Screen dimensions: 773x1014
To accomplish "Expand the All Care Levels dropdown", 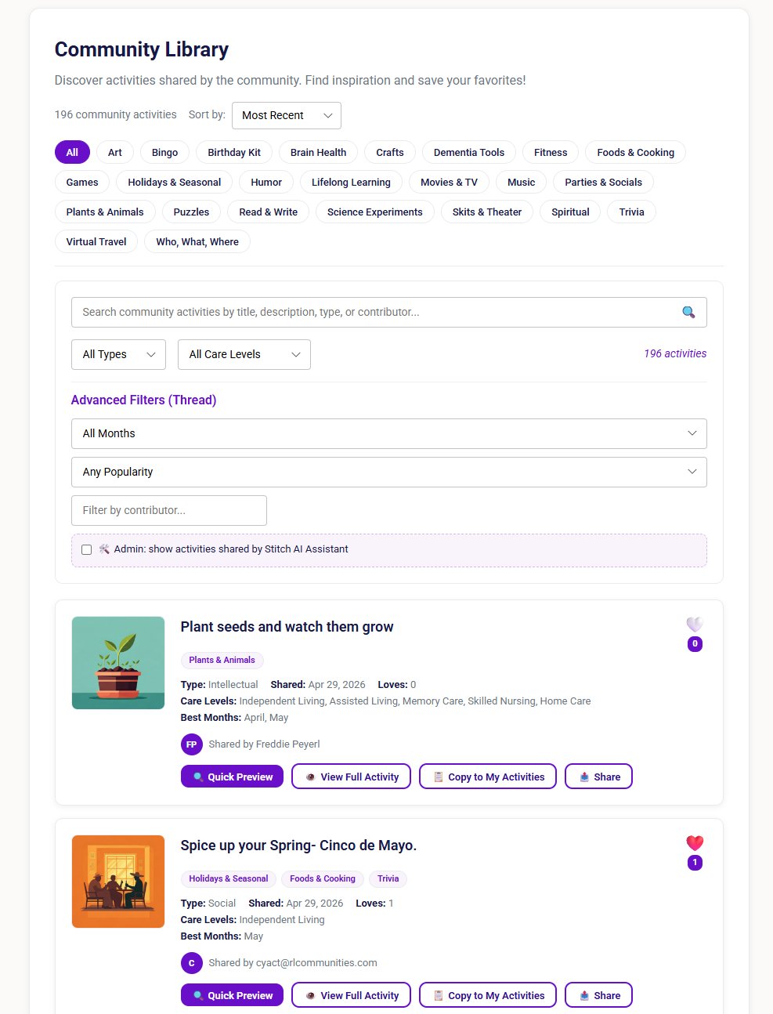I will (244, 354).
